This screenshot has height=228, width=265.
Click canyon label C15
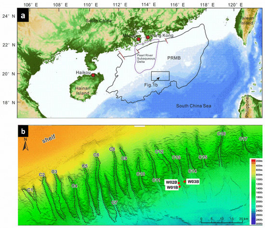coord(203,157)
